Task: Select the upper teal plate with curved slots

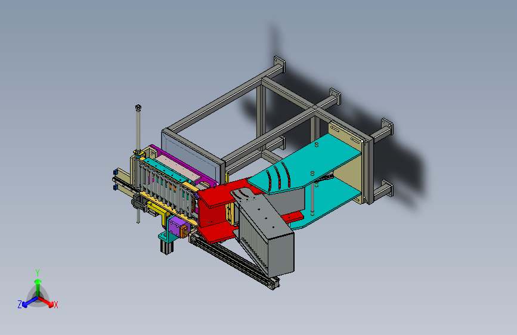Action: tap(305, 163)
